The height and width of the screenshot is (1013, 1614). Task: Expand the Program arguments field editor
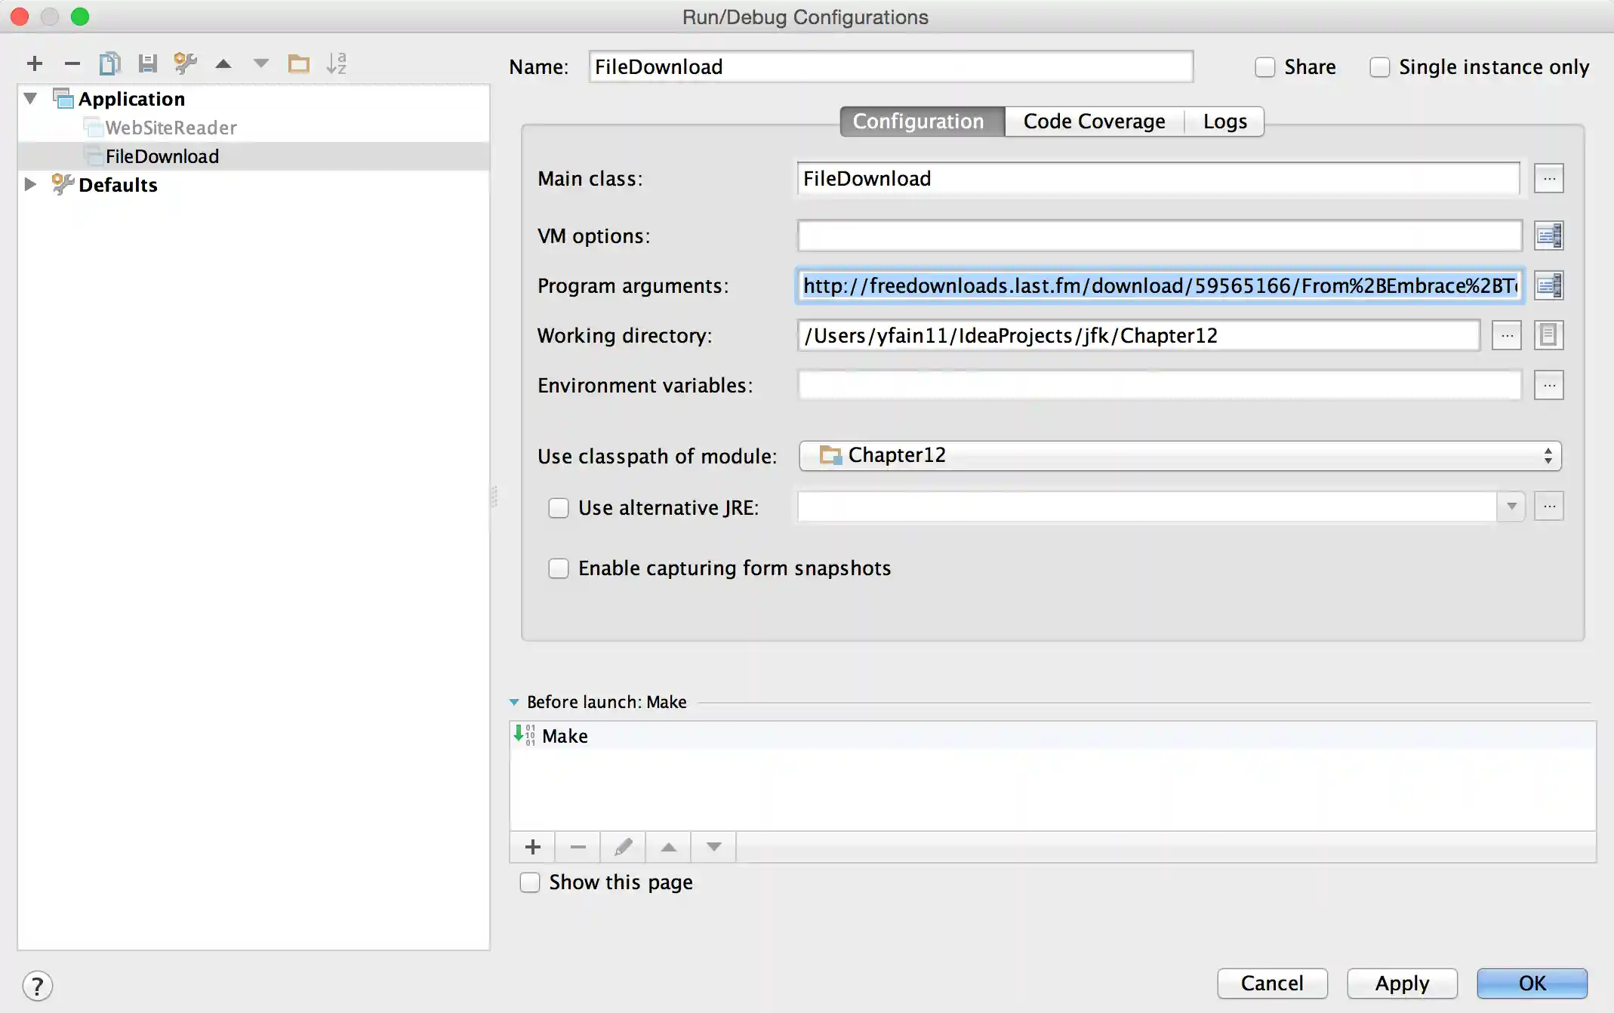(x=1548, y=286)
